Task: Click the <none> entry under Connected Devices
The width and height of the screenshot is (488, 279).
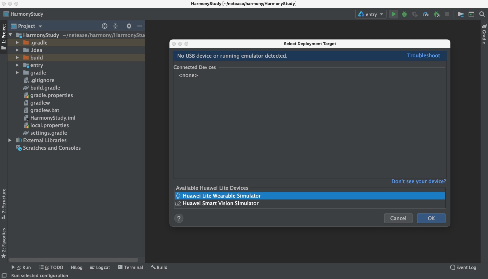Action: coord(188,75)
